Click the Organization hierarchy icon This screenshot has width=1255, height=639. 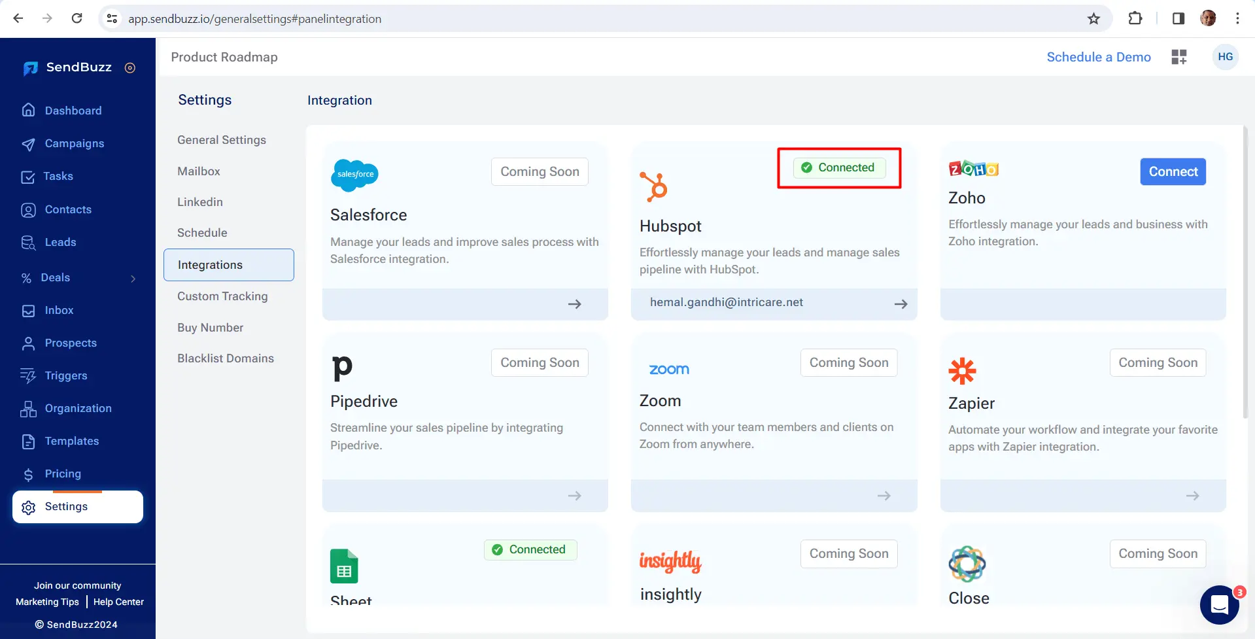[x=28, y=409]
